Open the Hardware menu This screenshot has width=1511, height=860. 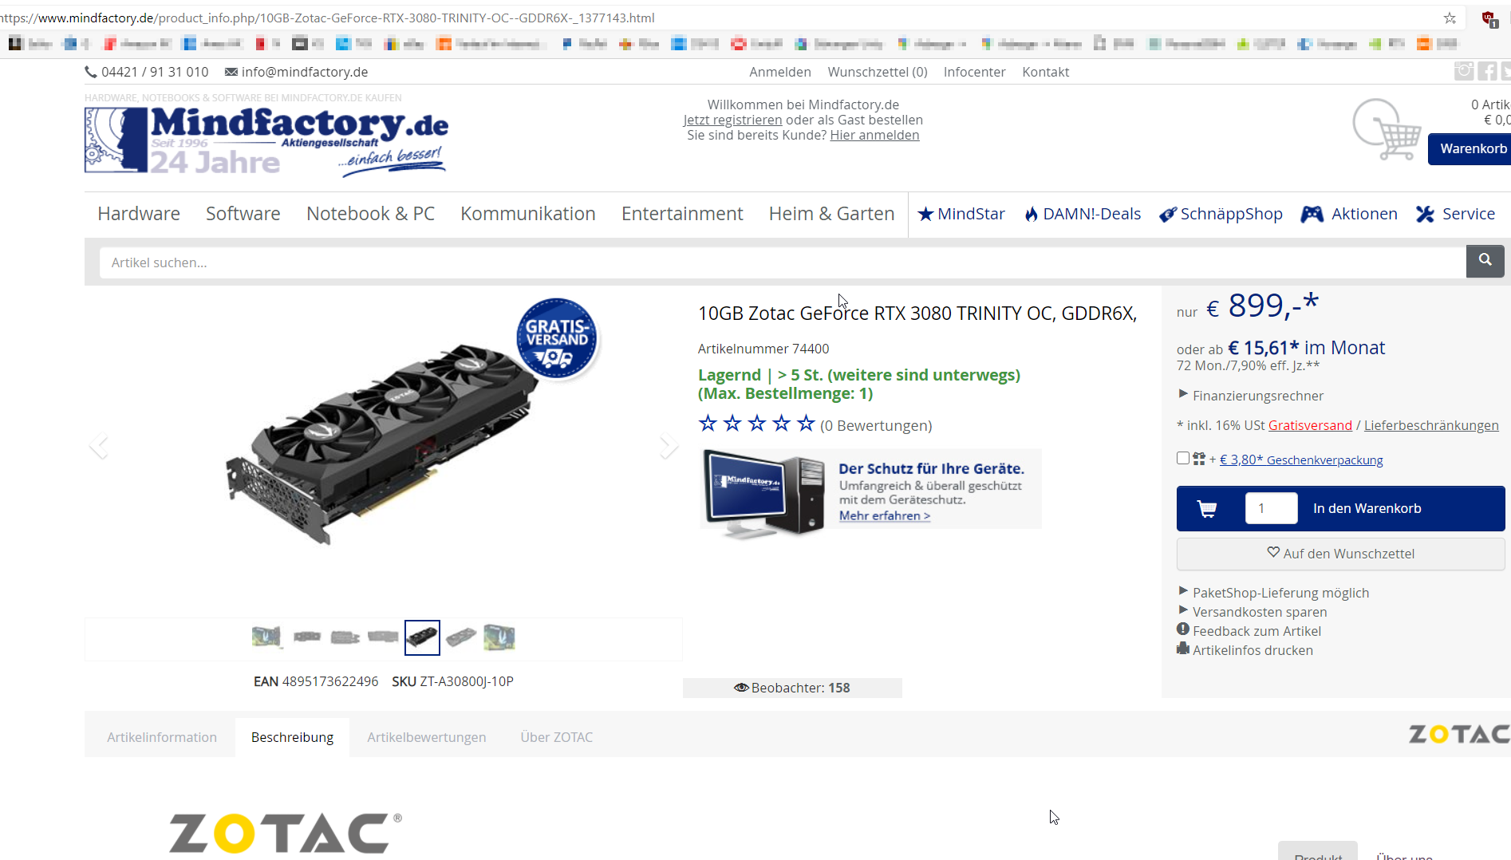[x=139, y=214]
